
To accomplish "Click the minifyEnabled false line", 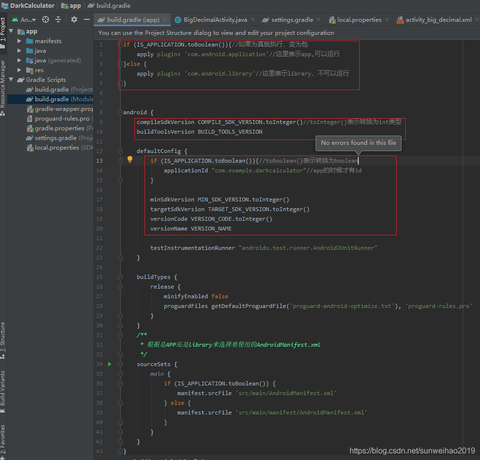I will tap(195, 296).
